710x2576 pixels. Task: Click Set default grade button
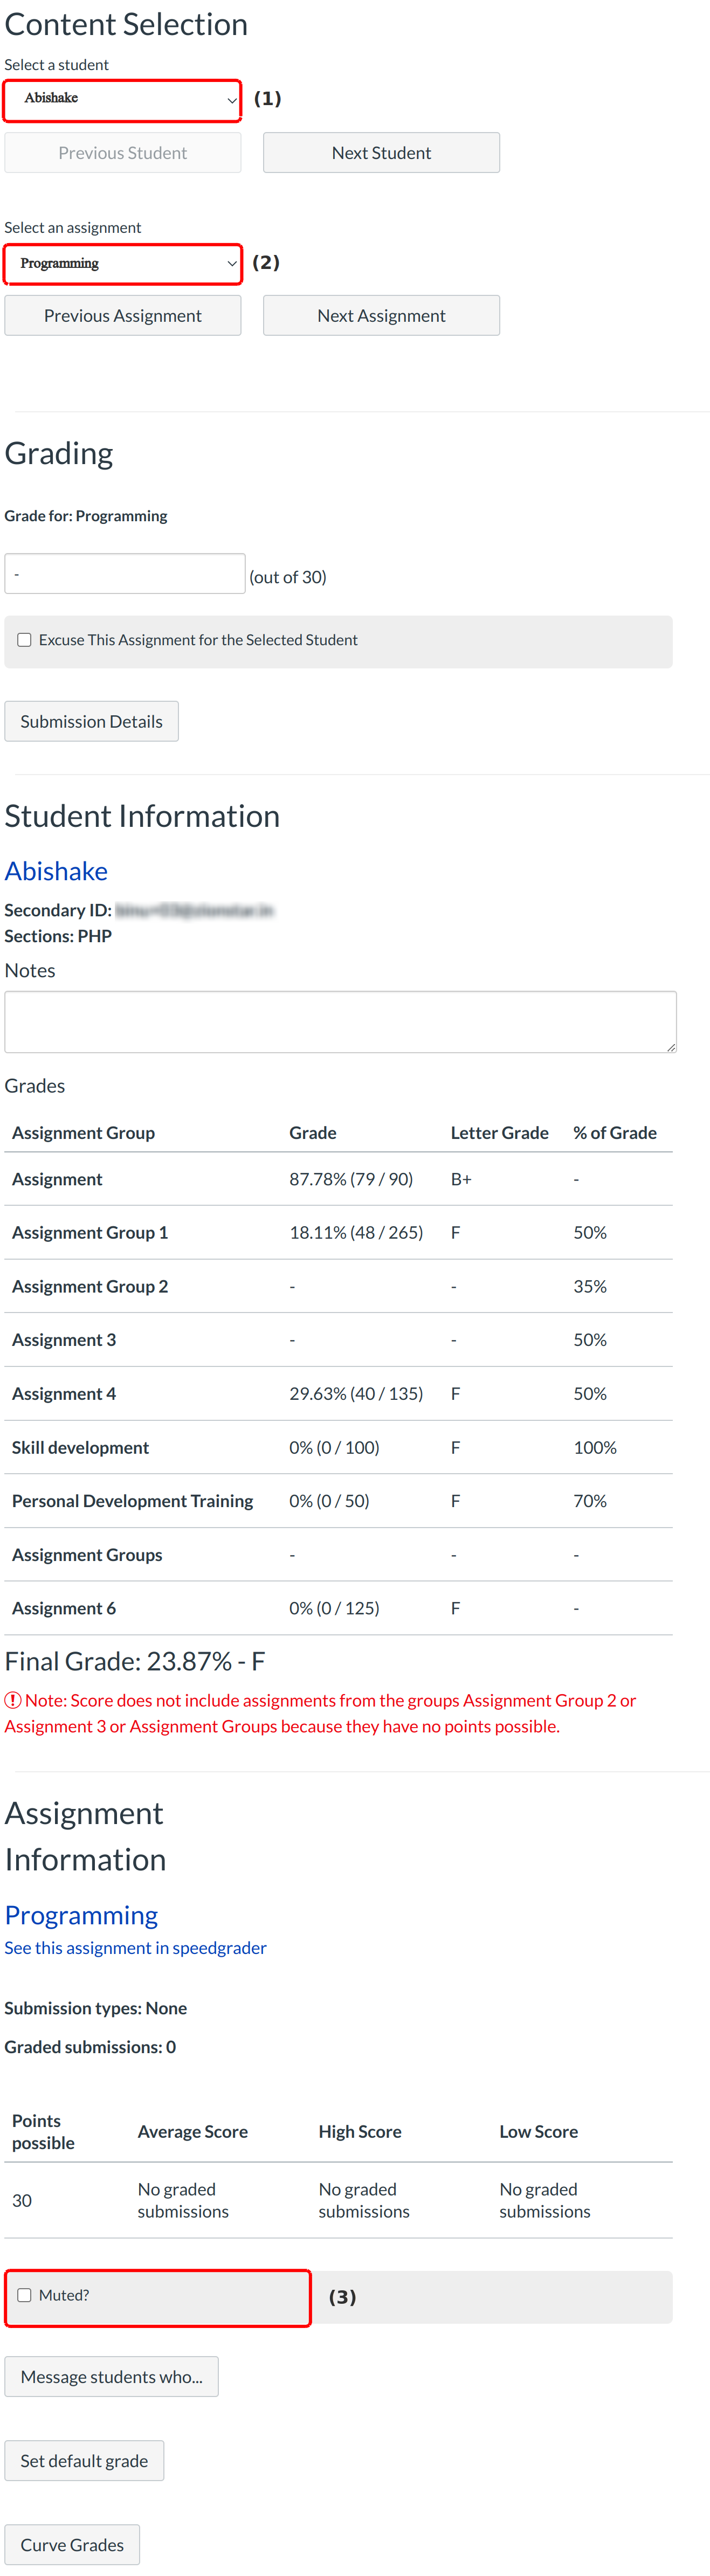pyautogui.click(x=84, y=2461)
